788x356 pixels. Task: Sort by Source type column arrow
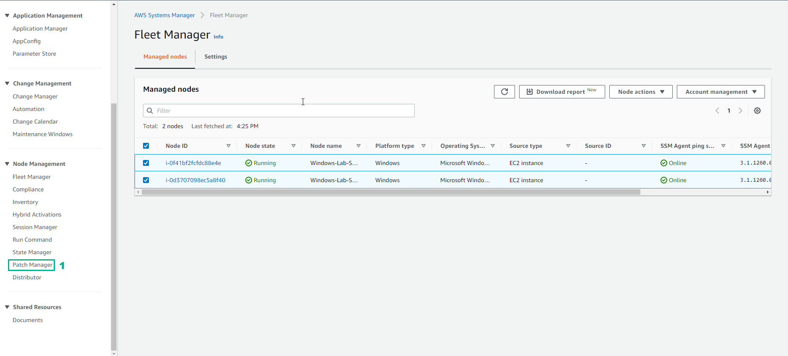coord(568,146)
